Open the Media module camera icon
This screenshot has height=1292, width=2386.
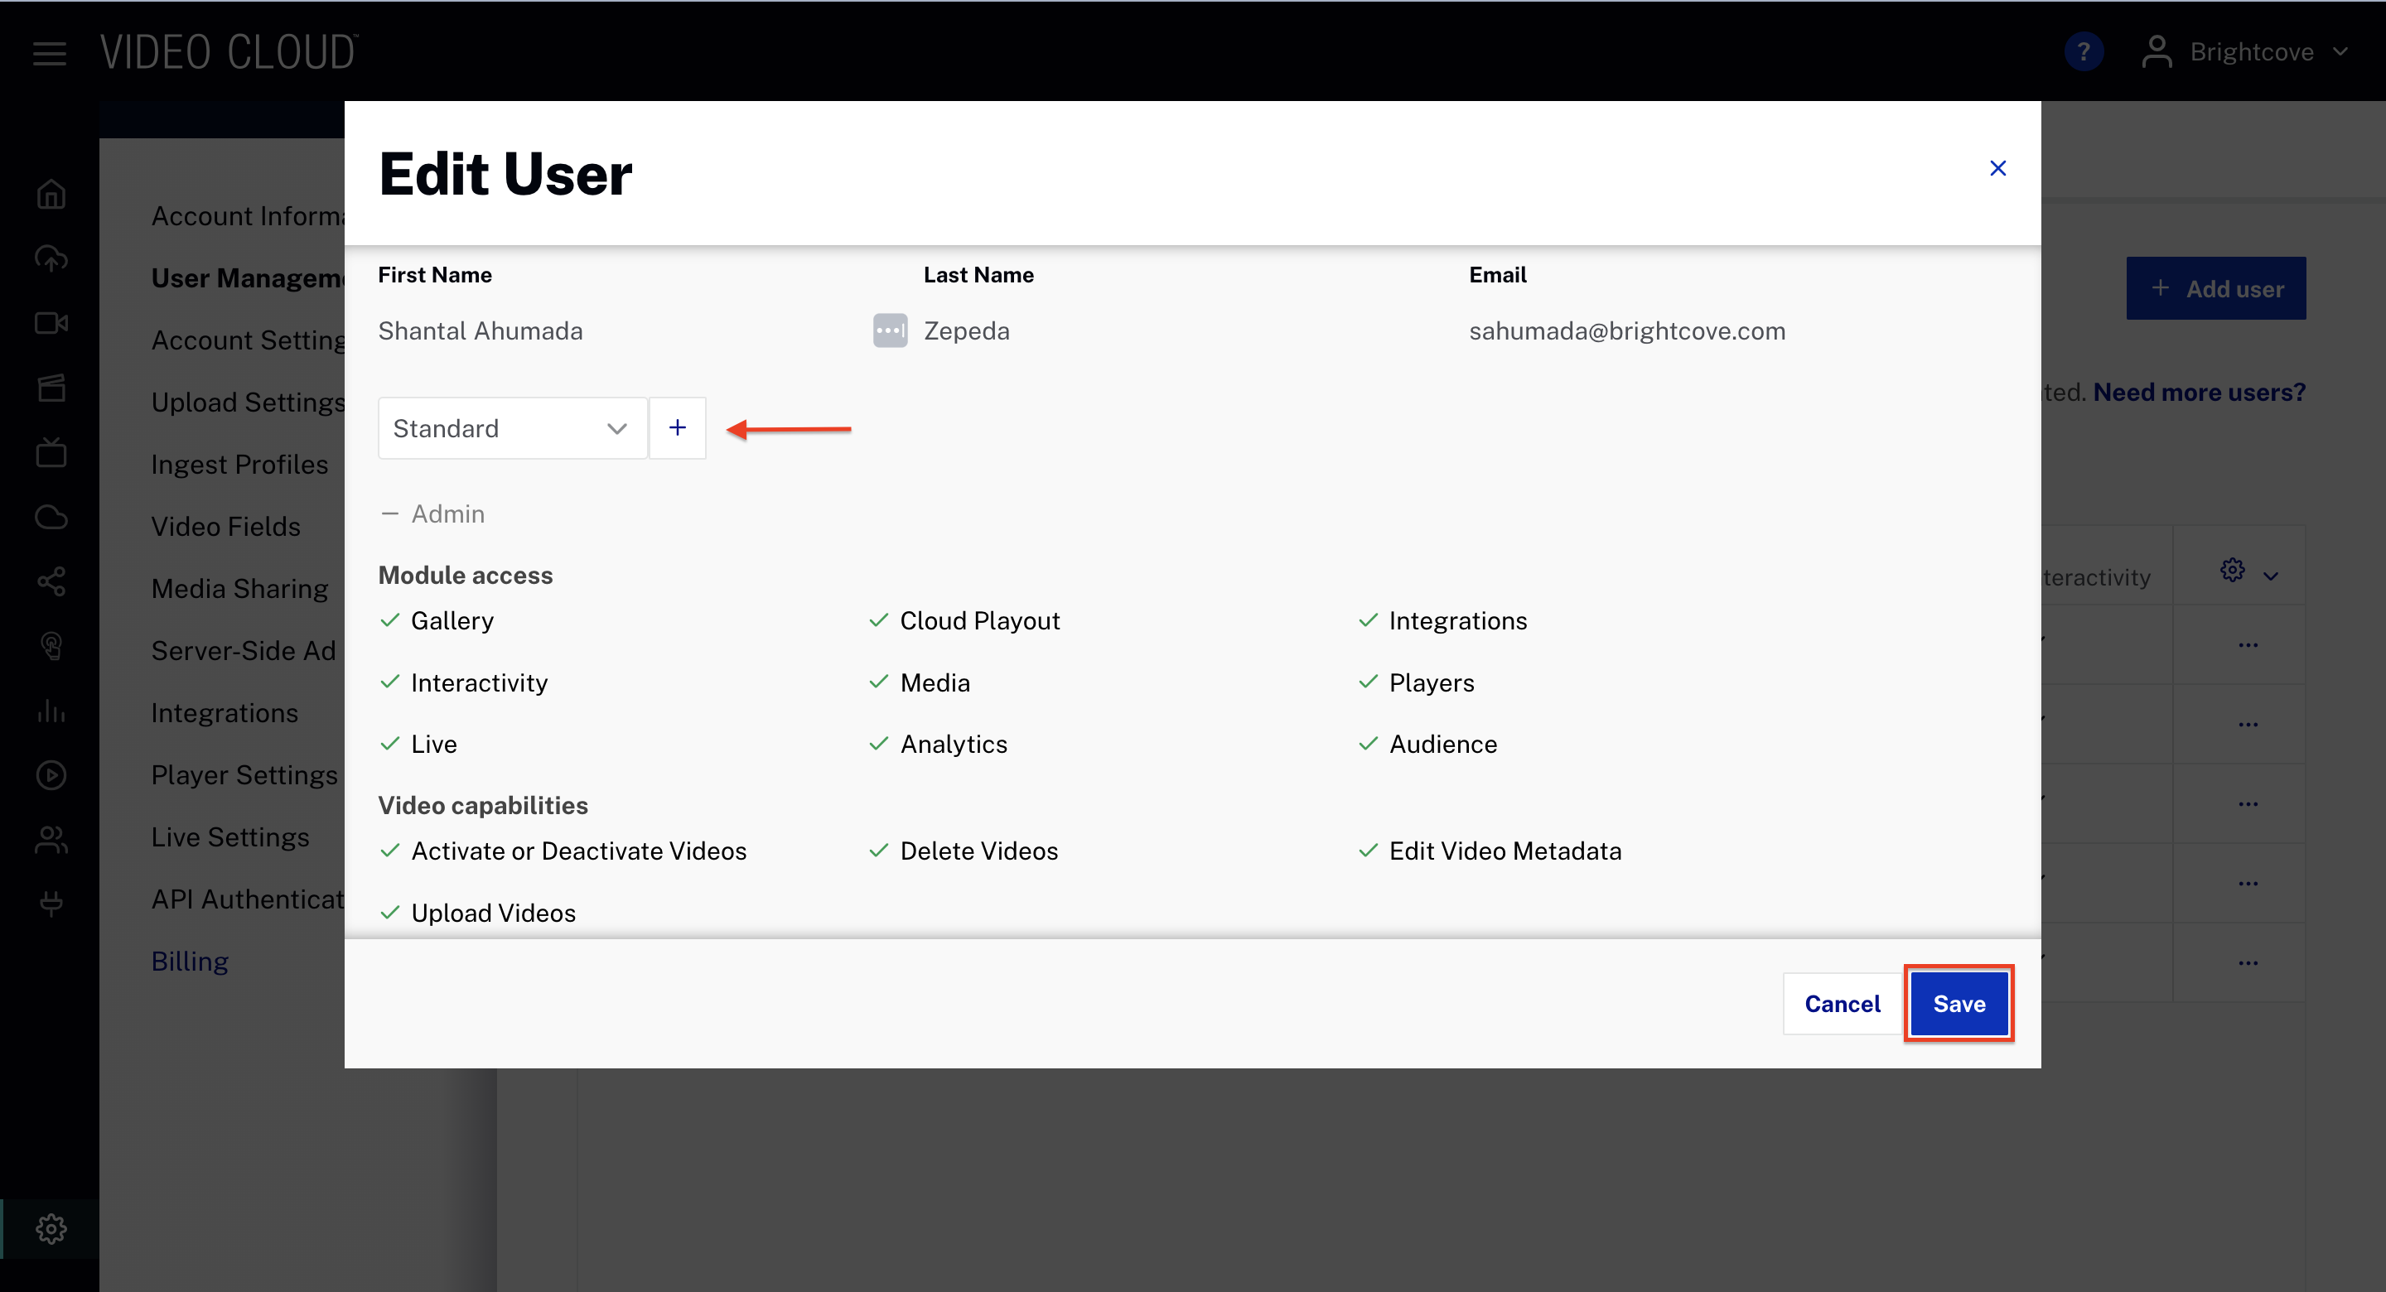point(51,322)
